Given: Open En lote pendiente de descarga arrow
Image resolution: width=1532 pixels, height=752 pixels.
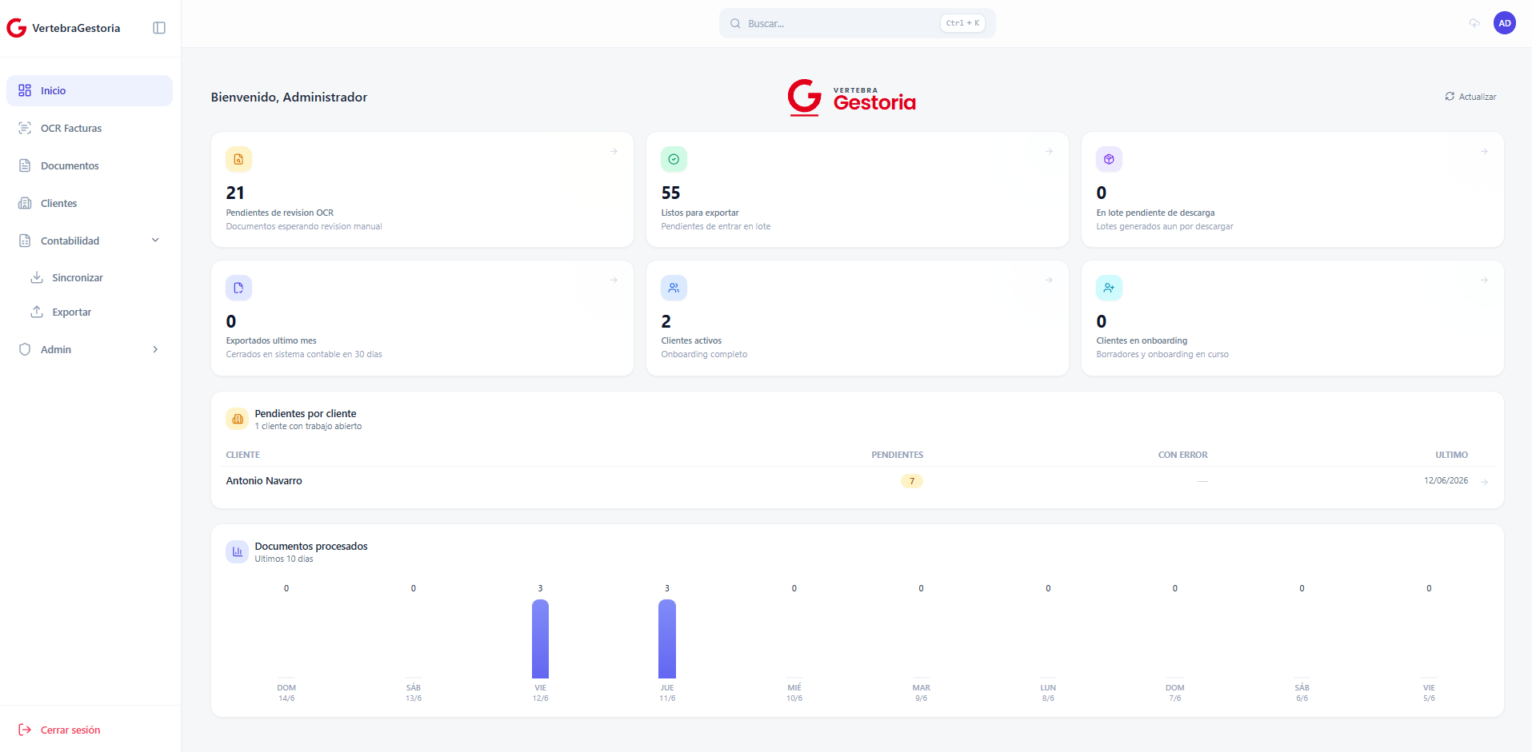Looking at the screenshot, I should click(1485, 151).
